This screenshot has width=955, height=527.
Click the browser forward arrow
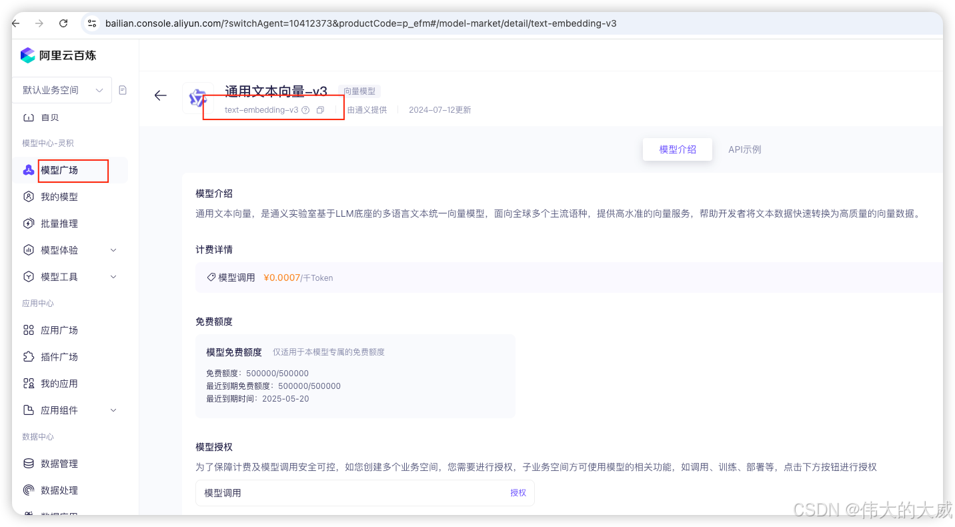coord(39,23)
